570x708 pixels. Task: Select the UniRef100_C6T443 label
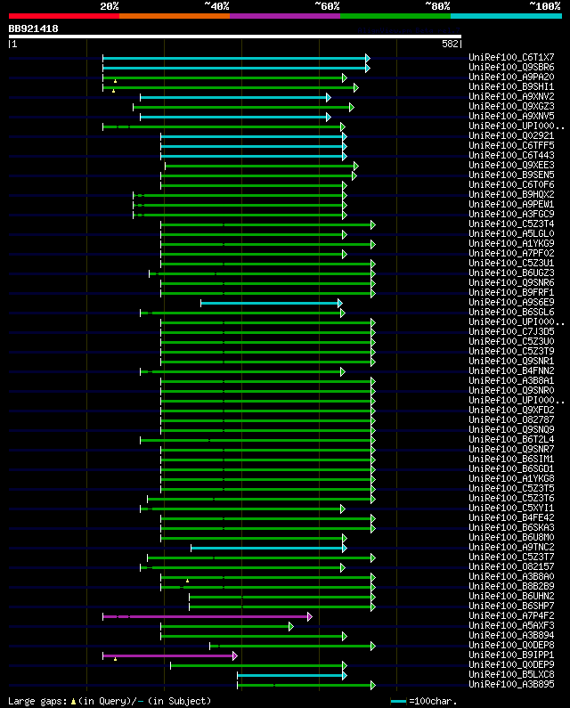click(511, 155)
